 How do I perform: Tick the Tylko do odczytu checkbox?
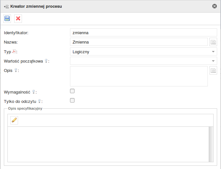[x=72, y=100]
